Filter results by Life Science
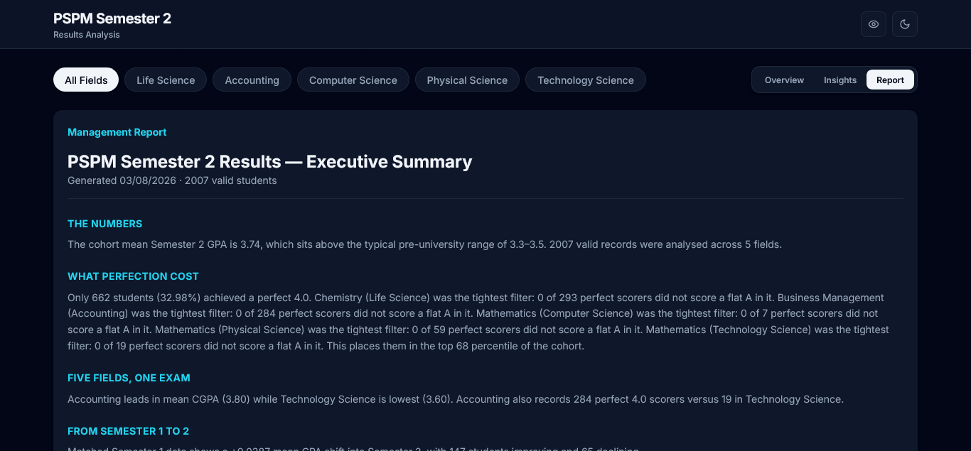971x451 pixels. (166, 80)
